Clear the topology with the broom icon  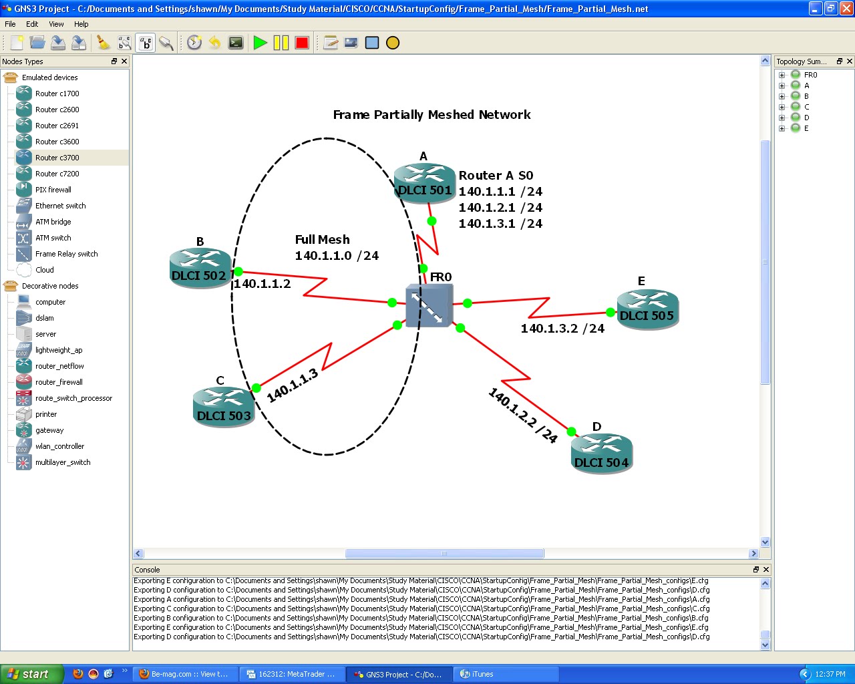coord(104,43)
